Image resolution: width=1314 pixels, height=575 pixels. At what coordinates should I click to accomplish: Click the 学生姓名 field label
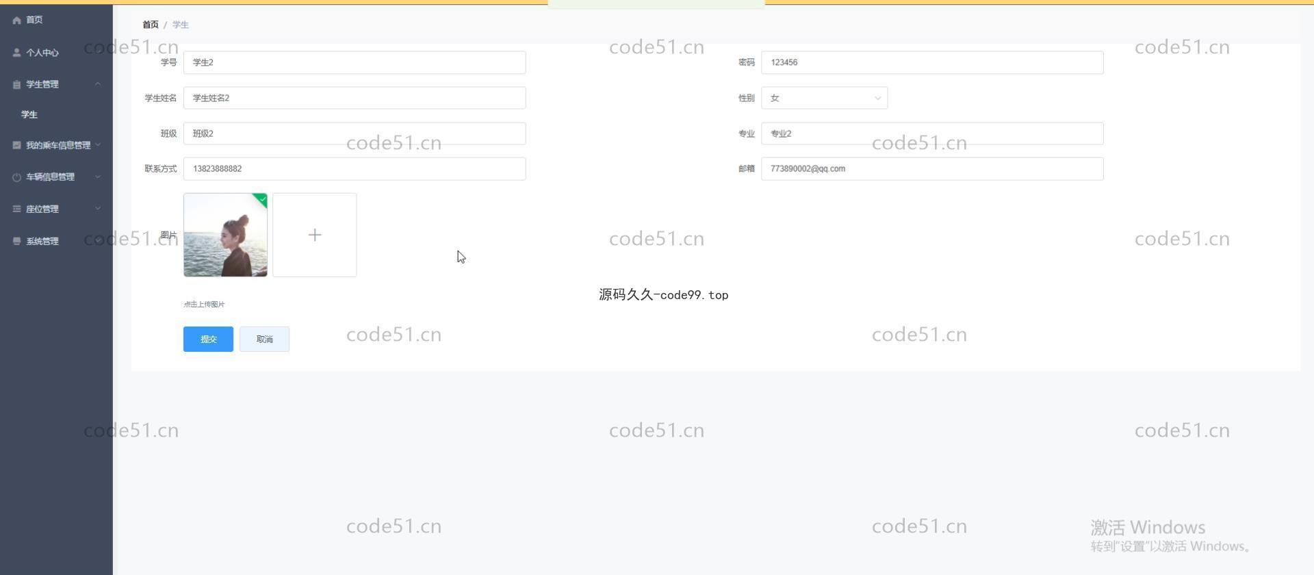[160, 98]
